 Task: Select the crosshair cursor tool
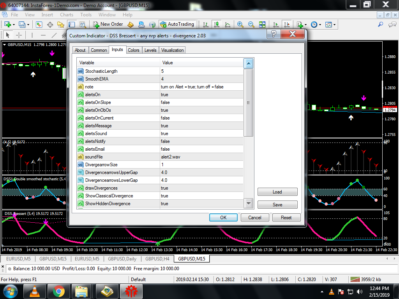[18, 35]
